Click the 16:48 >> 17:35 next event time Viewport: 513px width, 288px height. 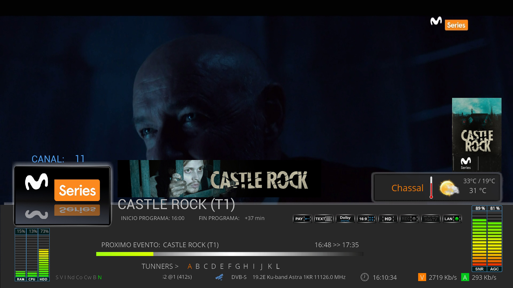point(337,245)
